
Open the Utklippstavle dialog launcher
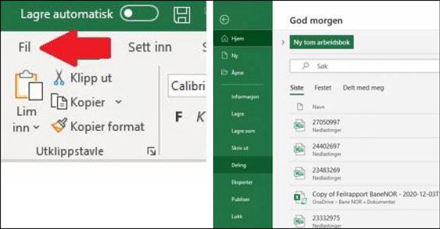(x=151, y=152)
